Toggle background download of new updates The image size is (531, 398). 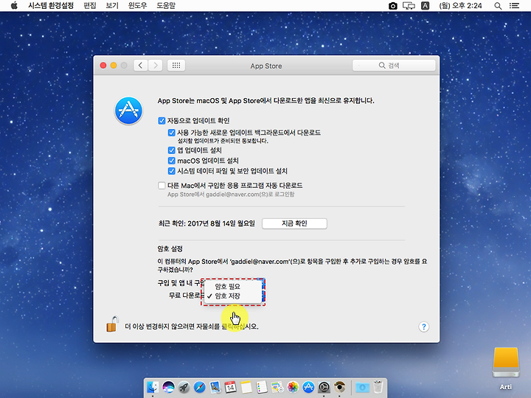(172, 133)
